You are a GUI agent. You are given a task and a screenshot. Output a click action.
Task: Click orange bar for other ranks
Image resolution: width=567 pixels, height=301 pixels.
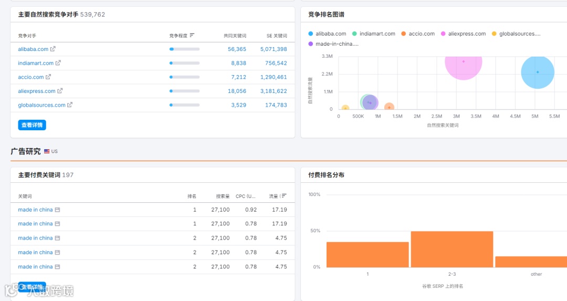click(x=531, y=262)
